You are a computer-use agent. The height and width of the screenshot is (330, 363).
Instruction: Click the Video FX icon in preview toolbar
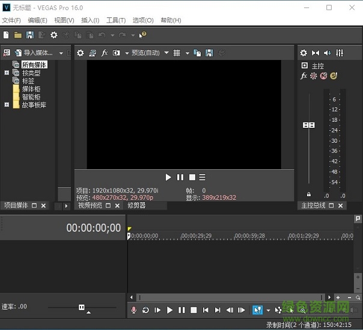pyautogui.click(x=105, y=53)
